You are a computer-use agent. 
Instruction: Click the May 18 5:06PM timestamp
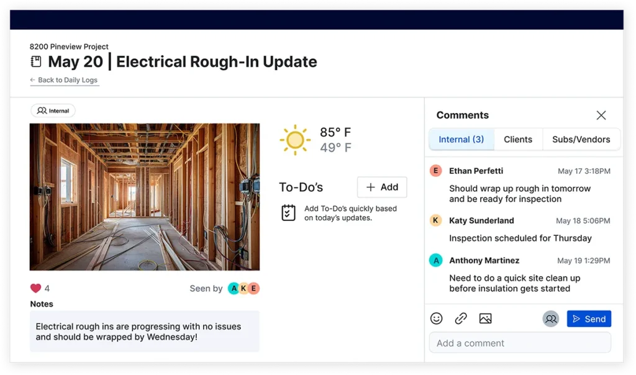tap(583, 221)
